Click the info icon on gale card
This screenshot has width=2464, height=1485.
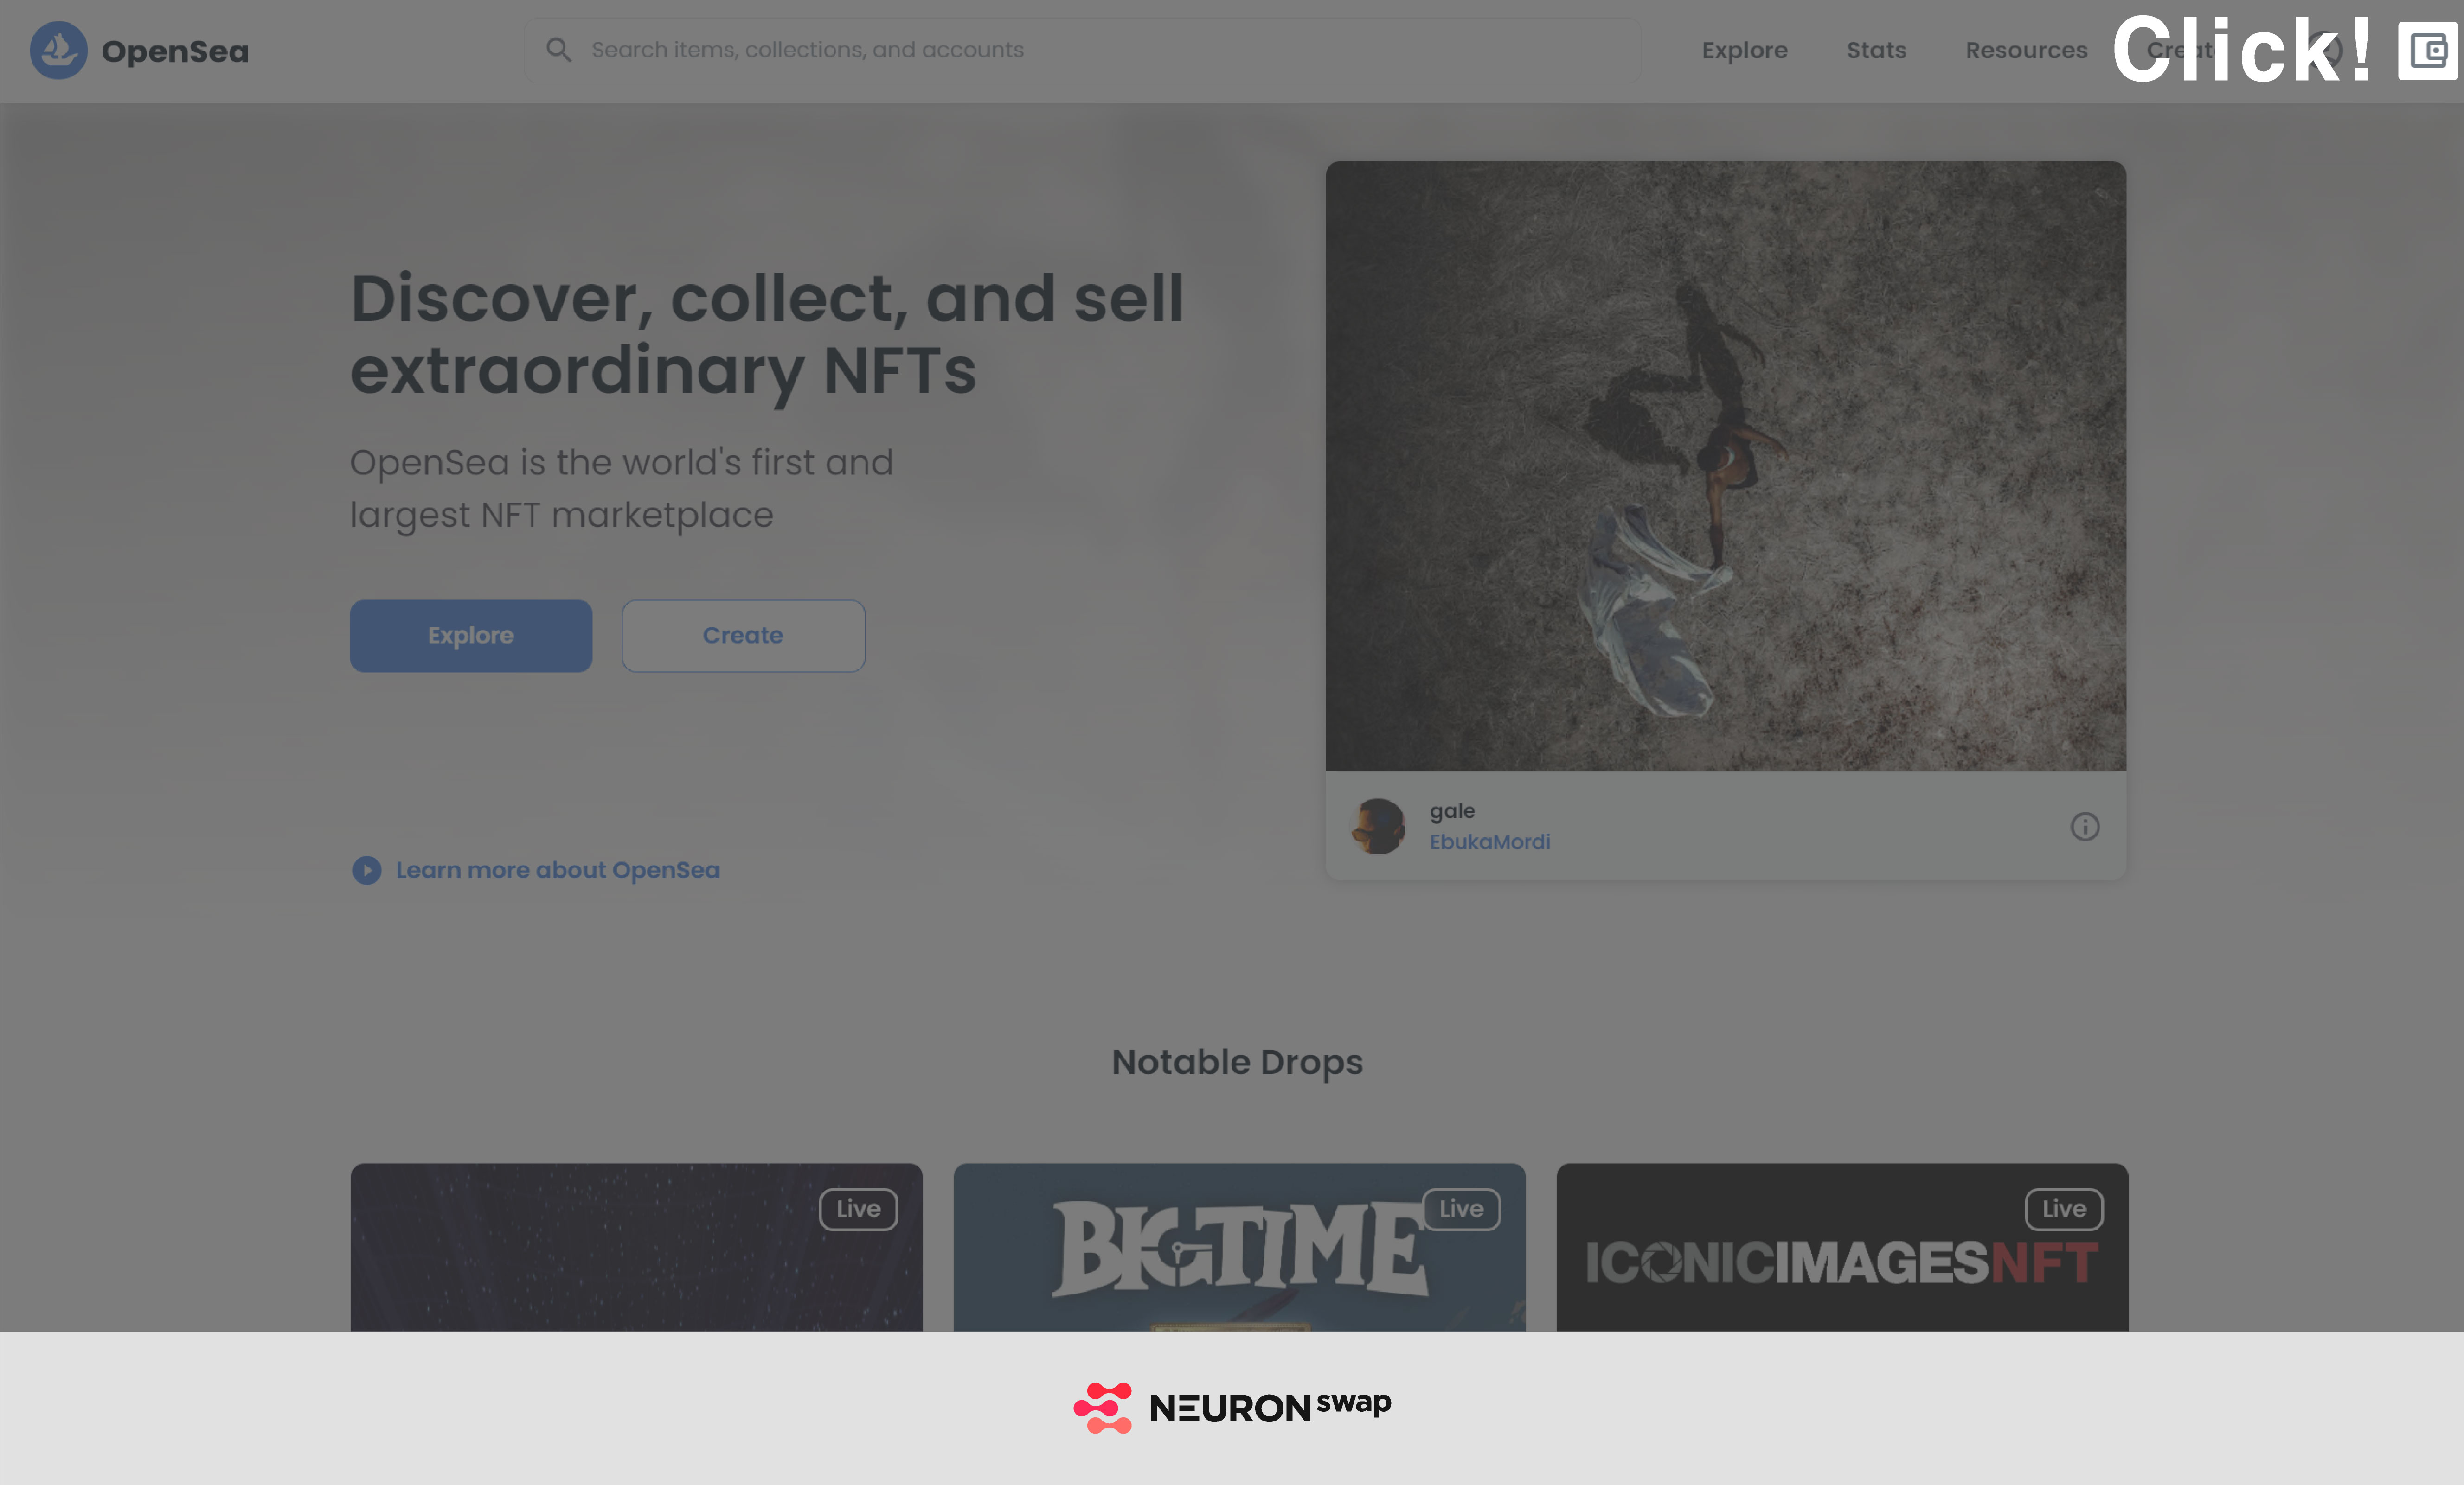coord(2084,827)
